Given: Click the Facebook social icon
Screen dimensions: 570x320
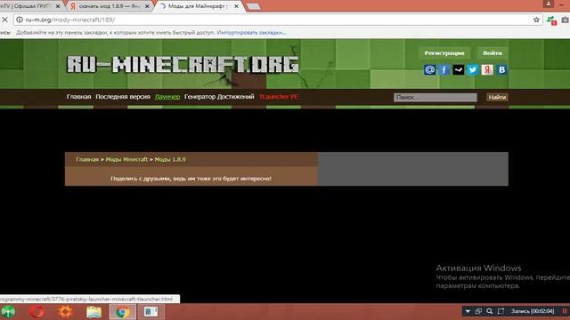Looking at the screenshot, I should coord(444,69).
